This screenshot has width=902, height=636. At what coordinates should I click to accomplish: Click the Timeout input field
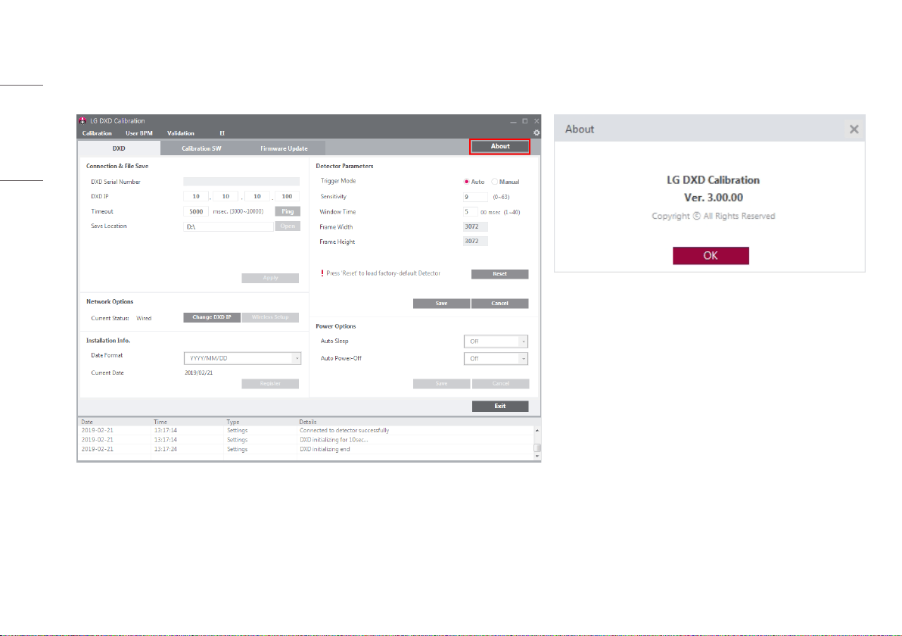coord(196,211)
